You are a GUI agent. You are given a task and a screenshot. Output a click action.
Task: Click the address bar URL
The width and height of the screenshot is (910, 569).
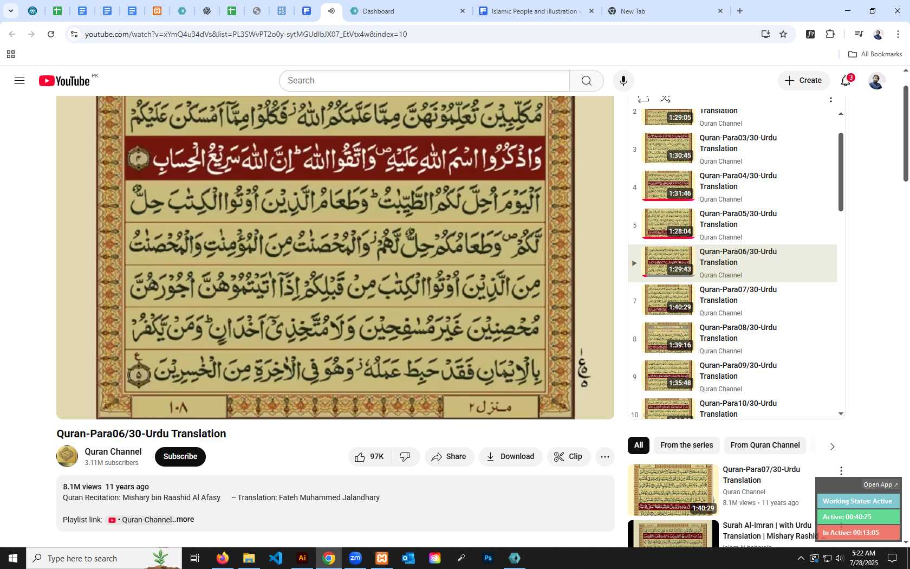click(x=246, y=34)
